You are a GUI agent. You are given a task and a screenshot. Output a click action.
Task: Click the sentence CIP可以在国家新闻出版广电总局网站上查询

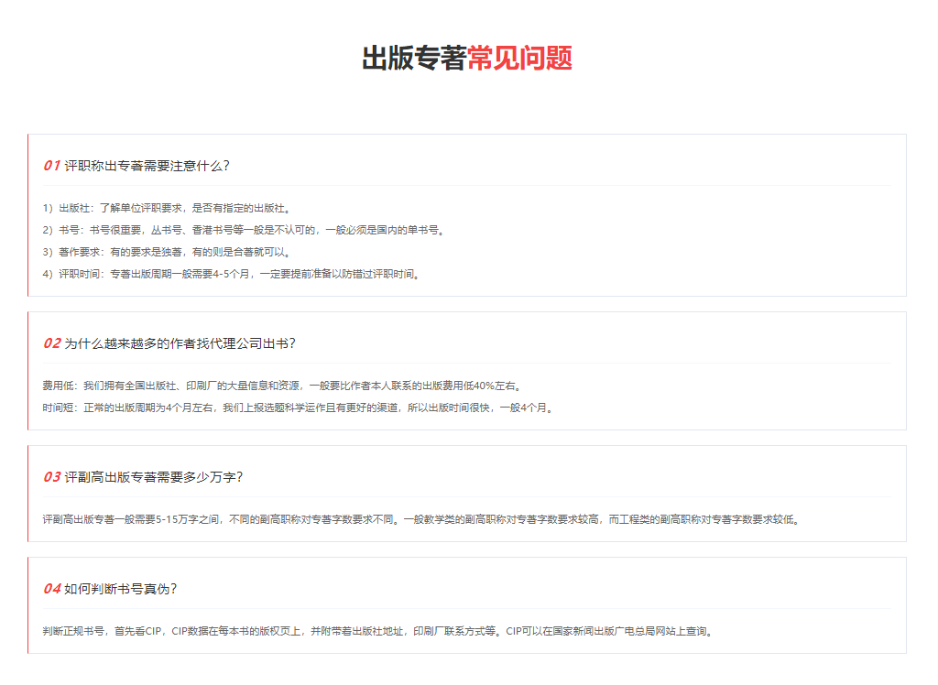point(609,631)
